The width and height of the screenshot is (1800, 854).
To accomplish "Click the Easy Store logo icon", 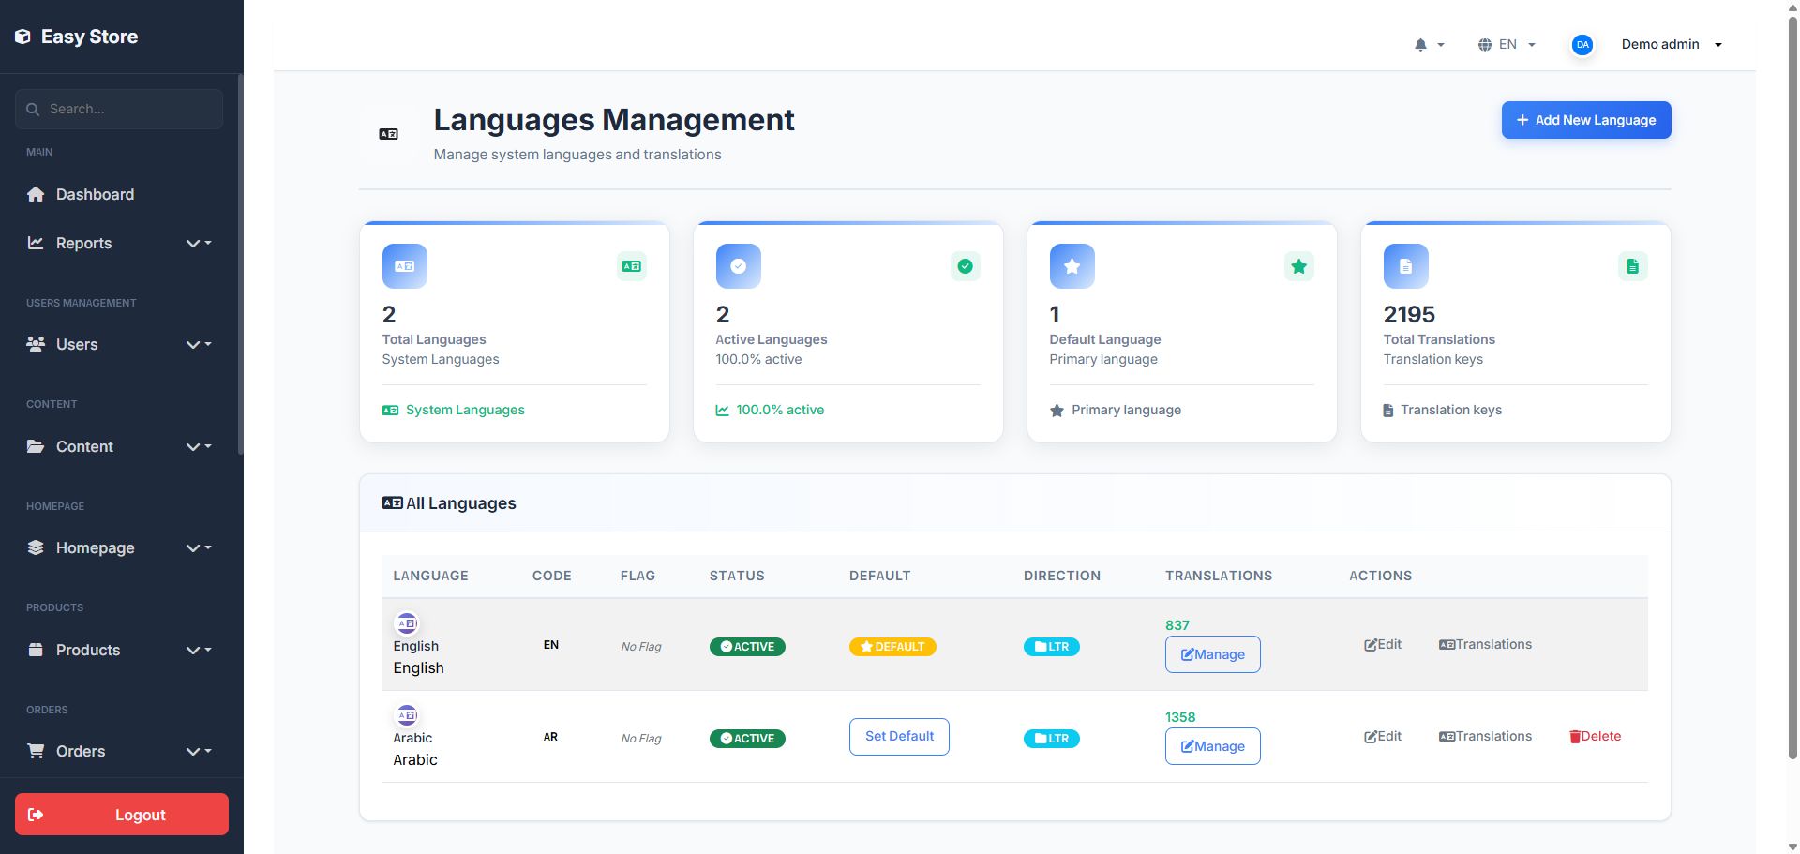I will pyautogui.click(x=22, y=37).
